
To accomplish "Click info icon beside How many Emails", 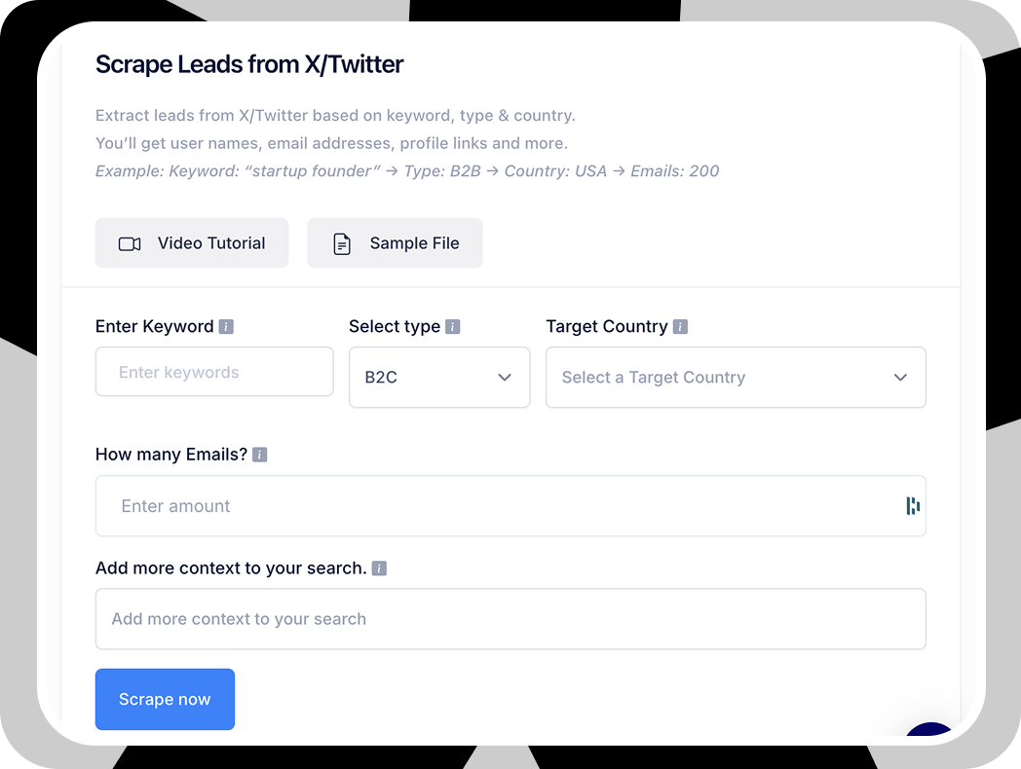I will point(260,455).
